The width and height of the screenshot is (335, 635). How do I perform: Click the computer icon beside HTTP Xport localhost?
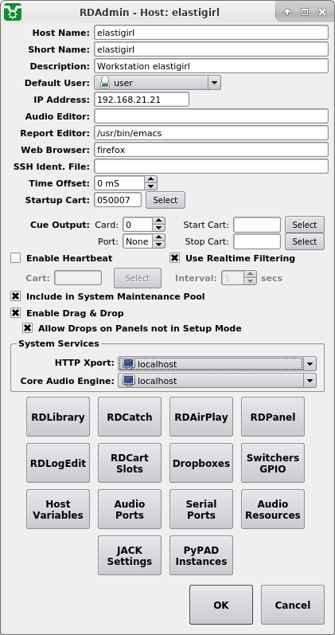[x=128, y=363]
